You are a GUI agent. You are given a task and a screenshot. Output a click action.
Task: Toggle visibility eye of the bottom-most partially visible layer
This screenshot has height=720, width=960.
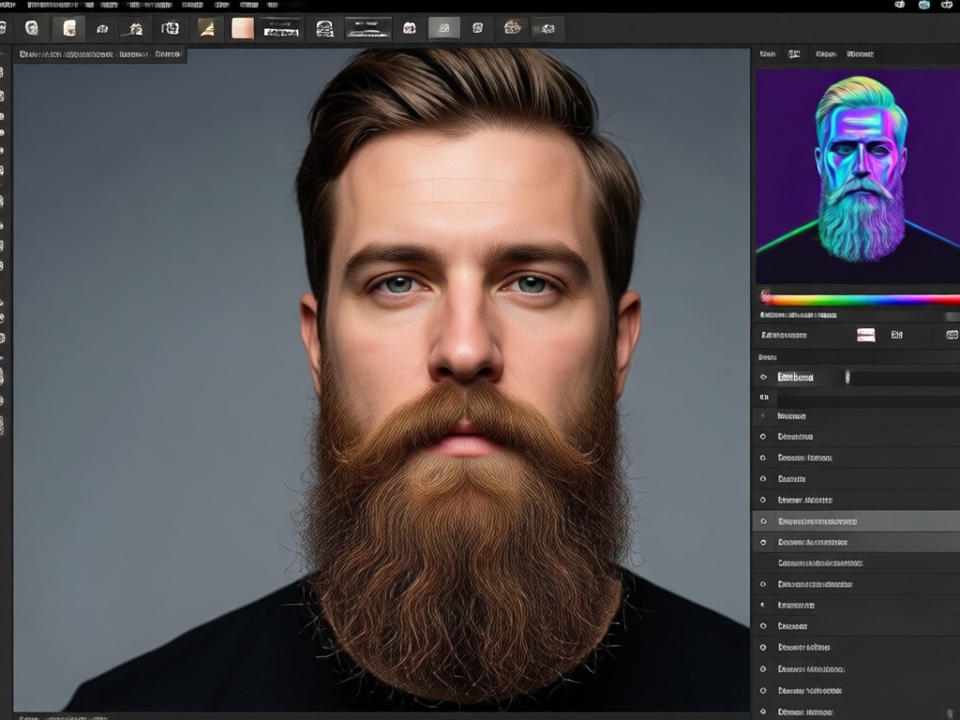763,712
